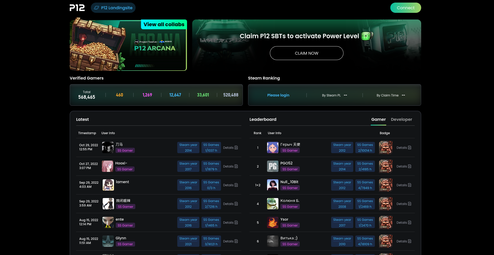Open Details for 刀马 latest entry
494x255 pixels.
(231, 148)
